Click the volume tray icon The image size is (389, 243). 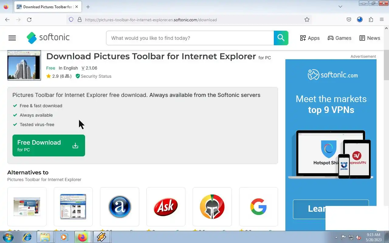(359, 237)
